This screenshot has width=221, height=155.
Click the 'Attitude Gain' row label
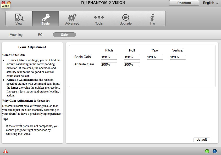tap(84, 64)
